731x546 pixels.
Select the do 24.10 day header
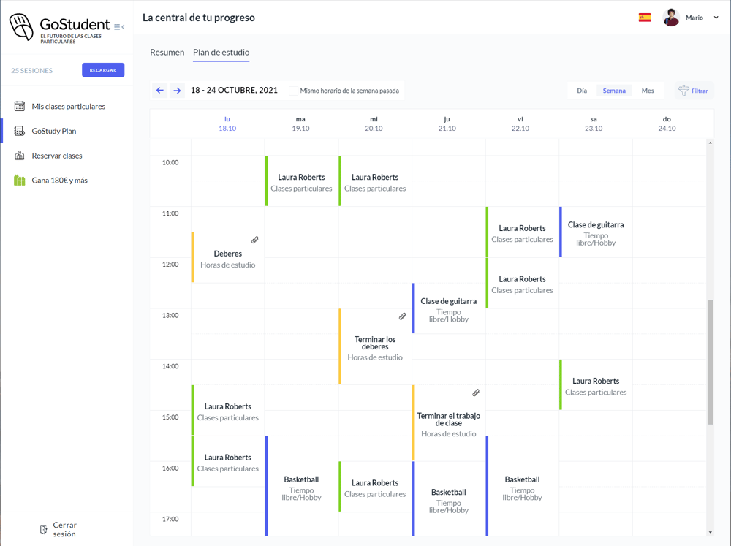pos(667,124)
